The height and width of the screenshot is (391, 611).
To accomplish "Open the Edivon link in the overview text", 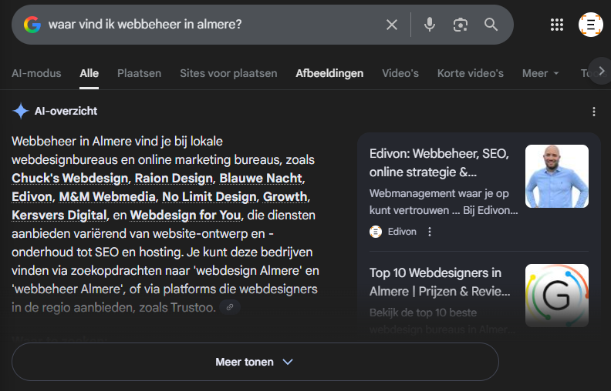I will point(32,197).
